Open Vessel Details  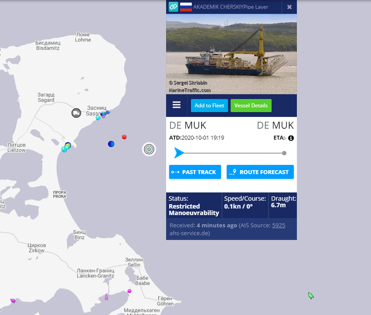tap(251, 106)
